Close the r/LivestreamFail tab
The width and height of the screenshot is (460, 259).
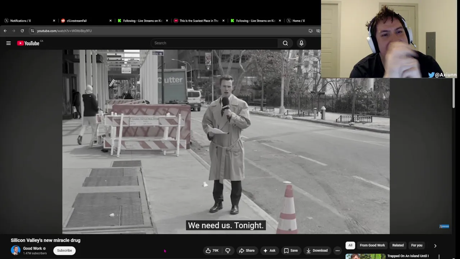(x=110, y=21)
